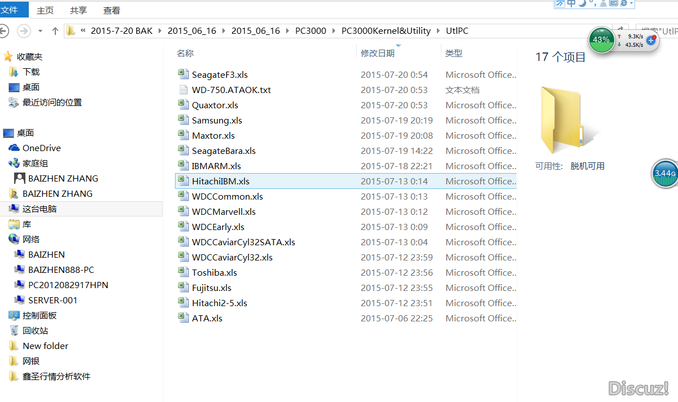This screenshot has height=402, width=678.
Task: Select the WDCCommon.xls file name
Action: (227, 196)
